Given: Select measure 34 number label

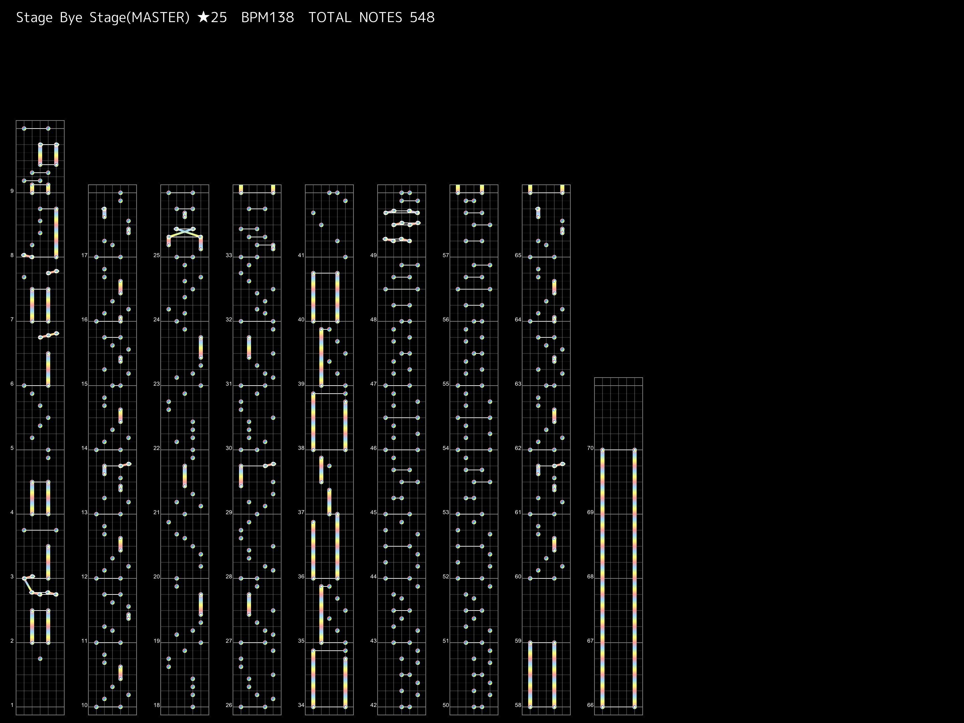Looking at the screenshot, I should [x=301, y=705].
